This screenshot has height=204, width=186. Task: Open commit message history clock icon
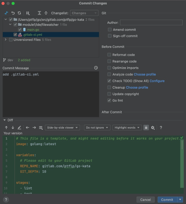coord(96,68)
